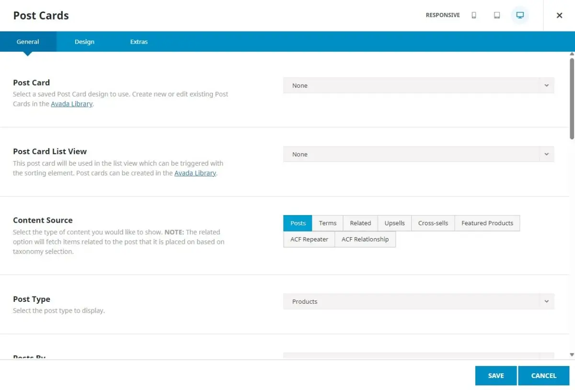Select ACF Relationship content source
The height and width of the screenshot is (390, 575).
(365, 240)
